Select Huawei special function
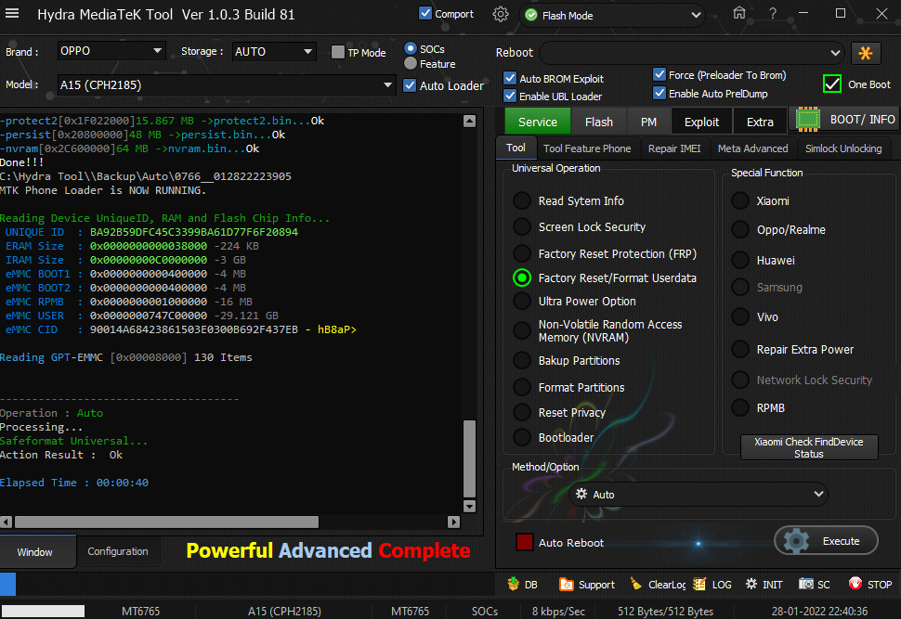Screen dimensions: 901x619 click(740, 260)
